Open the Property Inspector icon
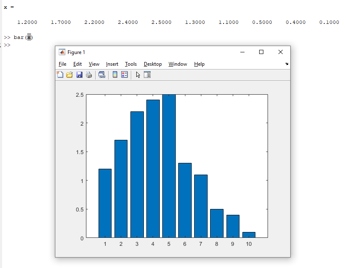Viewport: 346px width, 268px height. 147,75
